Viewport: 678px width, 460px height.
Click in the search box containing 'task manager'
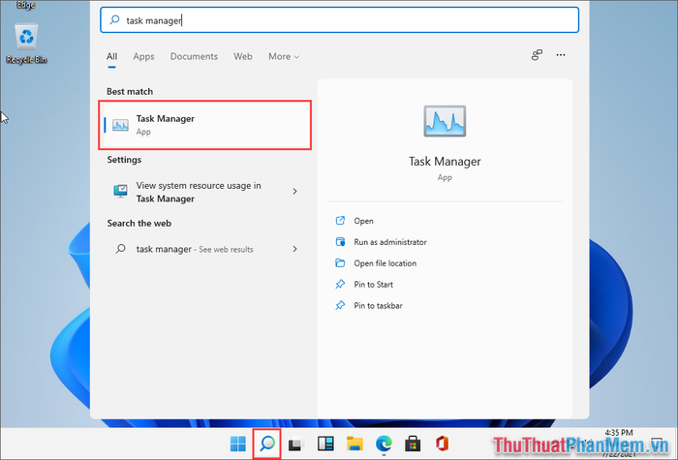(x=339, y=20)
